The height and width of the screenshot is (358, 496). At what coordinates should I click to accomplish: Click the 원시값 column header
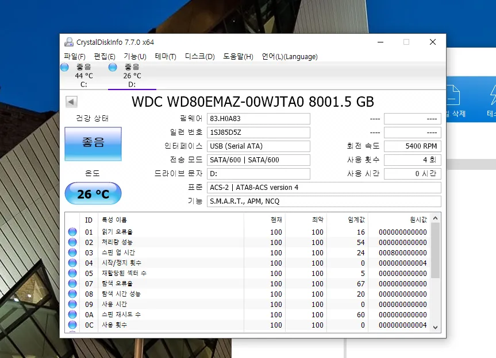pyautogui.click(x=399, y=220)
